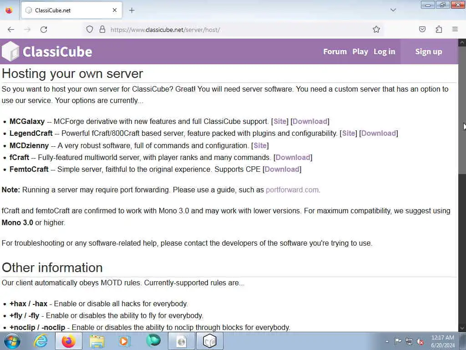Image resolution: width=466 pixels, height=350 pixels.
Task: Click the 'Hosting your own server' heading
Action: point(72,74)
